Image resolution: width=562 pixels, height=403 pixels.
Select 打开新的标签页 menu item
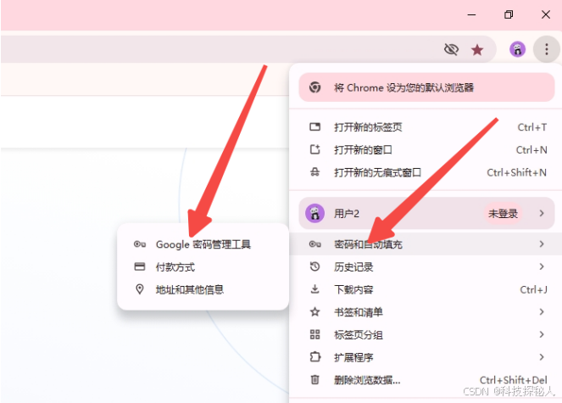(x=425, y=127)
